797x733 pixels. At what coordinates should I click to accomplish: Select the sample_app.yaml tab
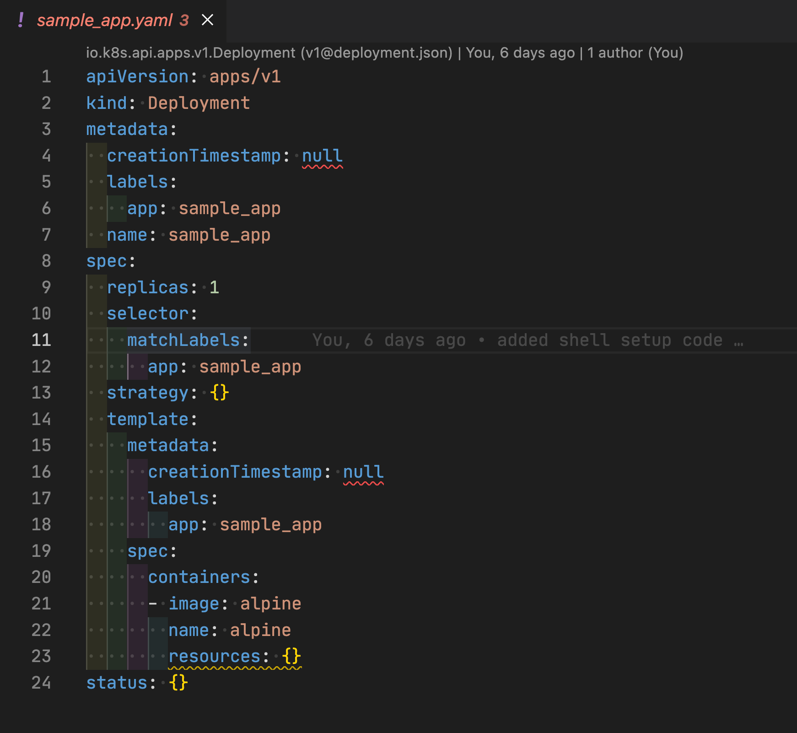[113, 20]
